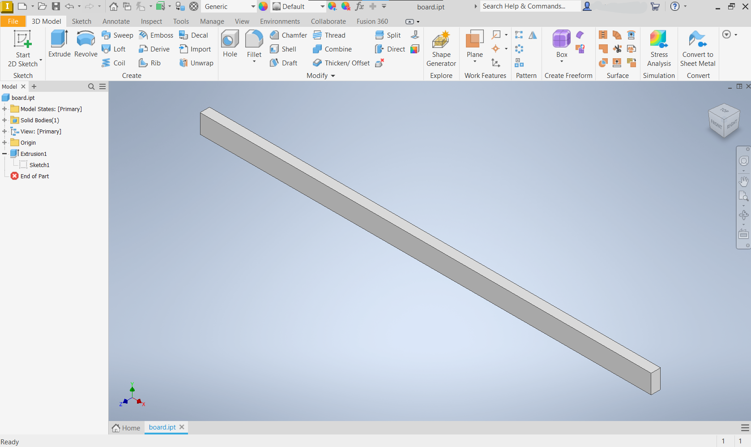Viewport: 751px width, 447px height.
Task: Expand the Origin folder
Action: (4, 142)
